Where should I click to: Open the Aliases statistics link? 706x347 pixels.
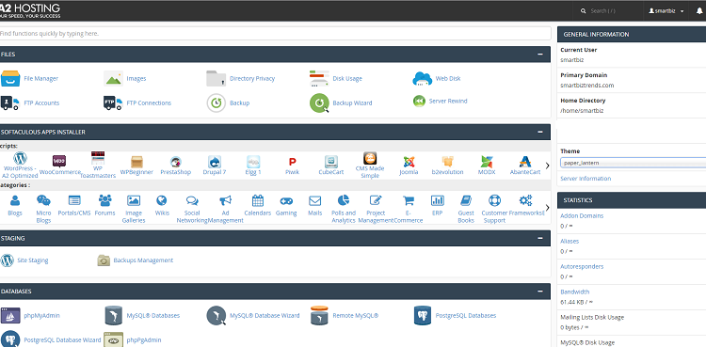point(570,242)
